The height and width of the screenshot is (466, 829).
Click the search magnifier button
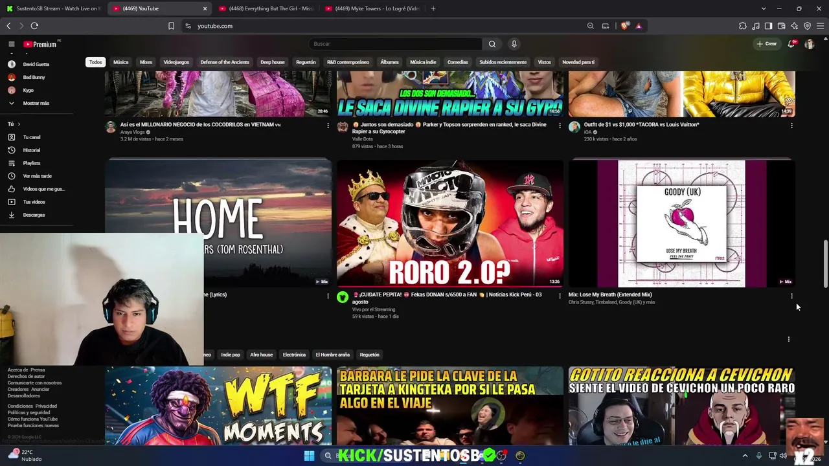(492, 44)
